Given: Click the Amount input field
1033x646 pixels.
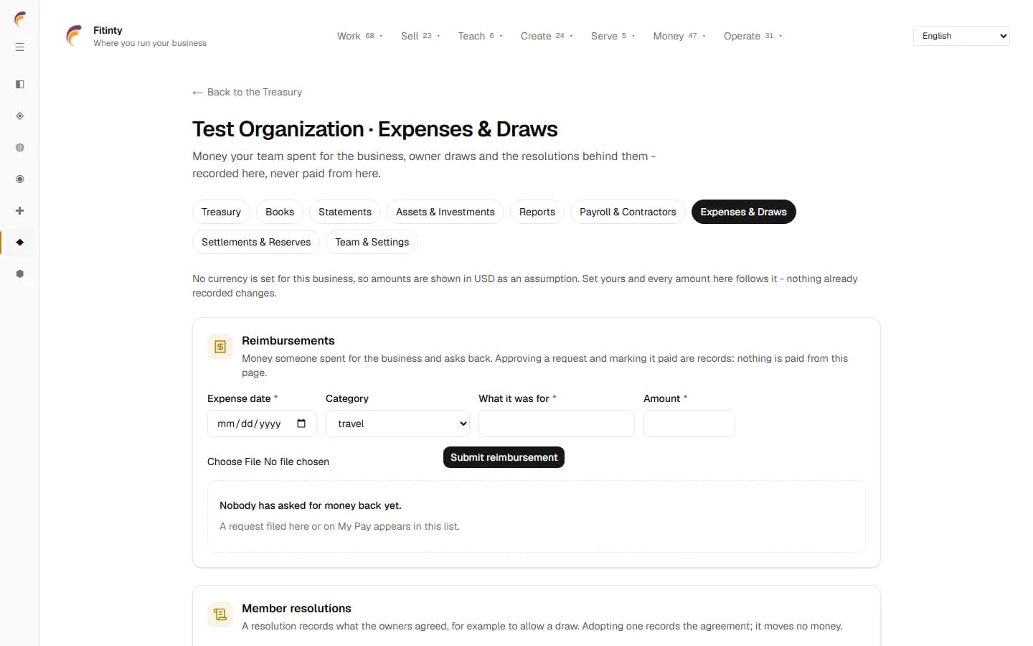Looking at the screenshot, I should [x=689, y=423].
